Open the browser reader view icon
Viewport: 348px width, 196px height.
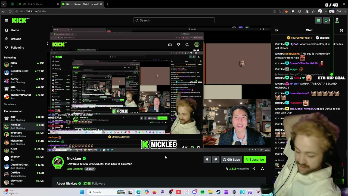tap(275, 11)
